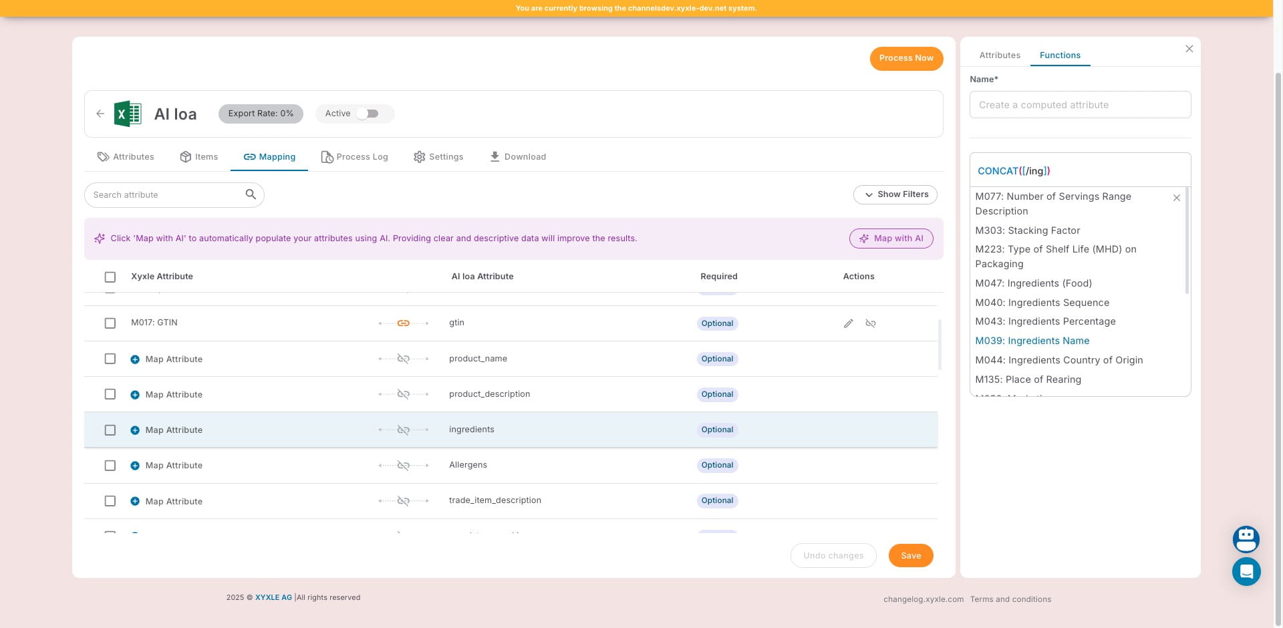
Task: Toggle the Active switch
Action: (368, 114)
